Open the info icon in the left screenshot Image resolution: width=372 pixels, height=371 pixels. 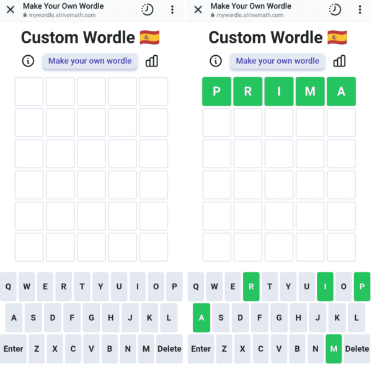[28, 61]
